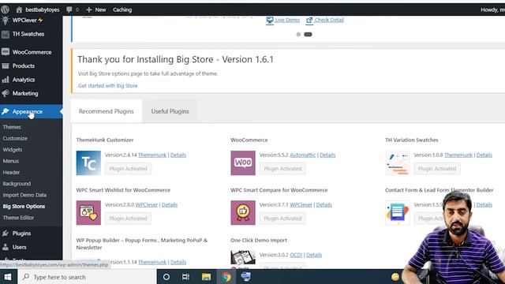
Task: Open WPClever link for Smart Wishlist
Action: [147, 205]
